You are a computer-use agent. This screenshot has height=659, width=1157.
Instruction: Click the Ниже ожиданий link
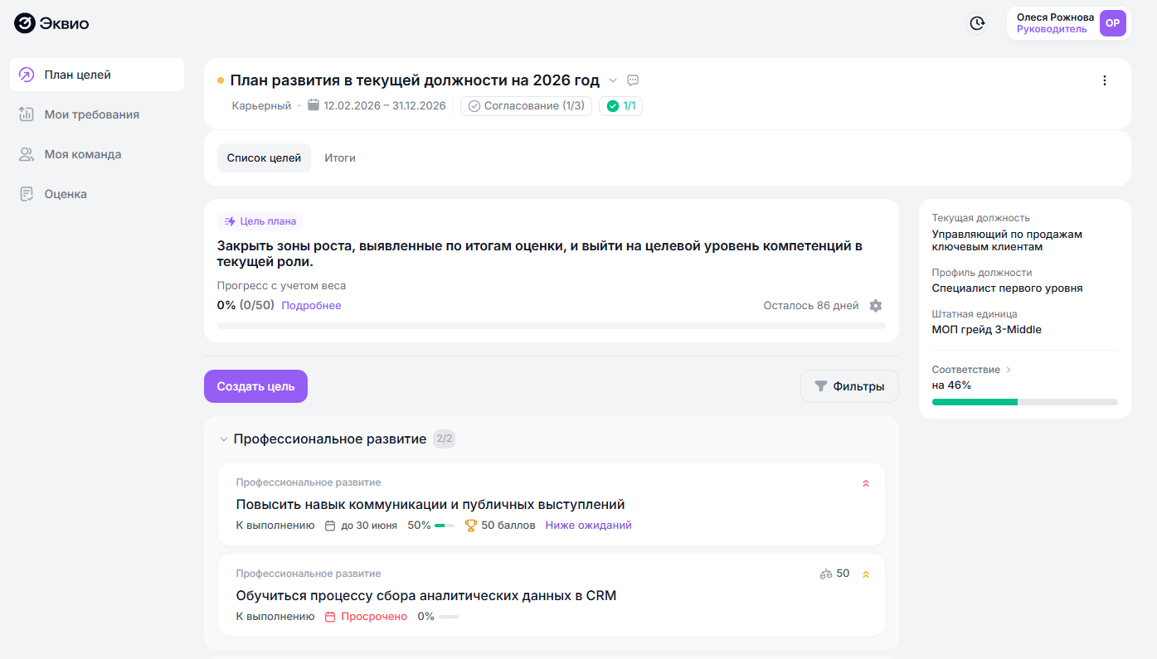tap(588, 526)
